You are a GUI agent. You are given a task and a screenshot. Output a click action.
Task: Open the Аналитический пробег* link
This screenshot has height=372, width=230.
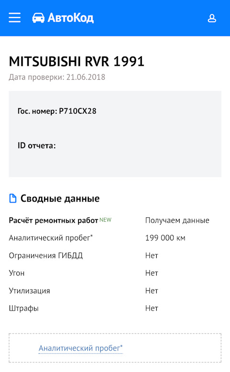coord(80,348)
